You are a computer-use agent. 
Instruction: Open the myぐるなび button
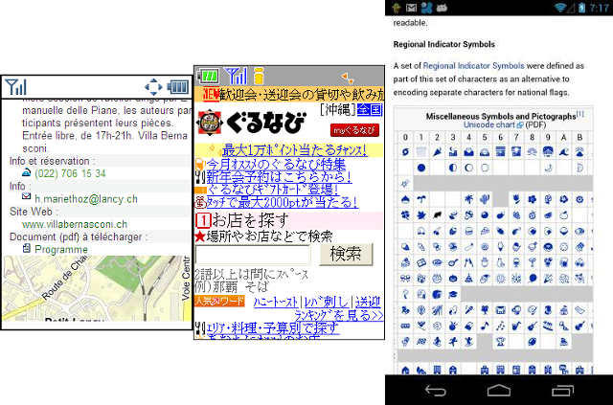[354, 130]
